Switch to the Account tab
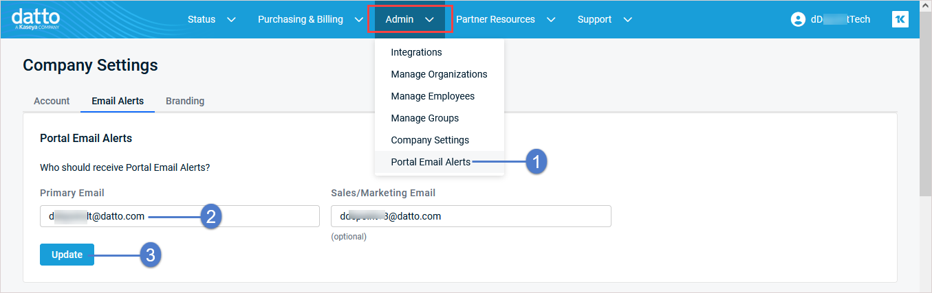 pyautogui.click(x=52, y=101)
